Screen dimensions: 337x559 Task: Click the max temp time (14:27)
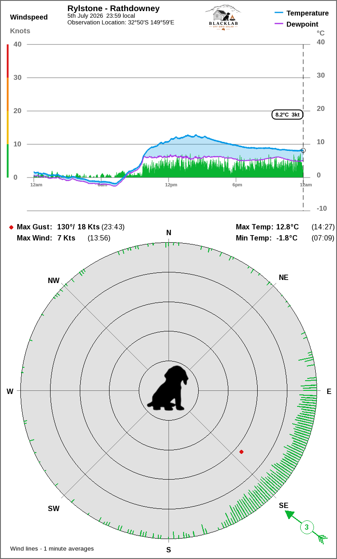(323, 227)
